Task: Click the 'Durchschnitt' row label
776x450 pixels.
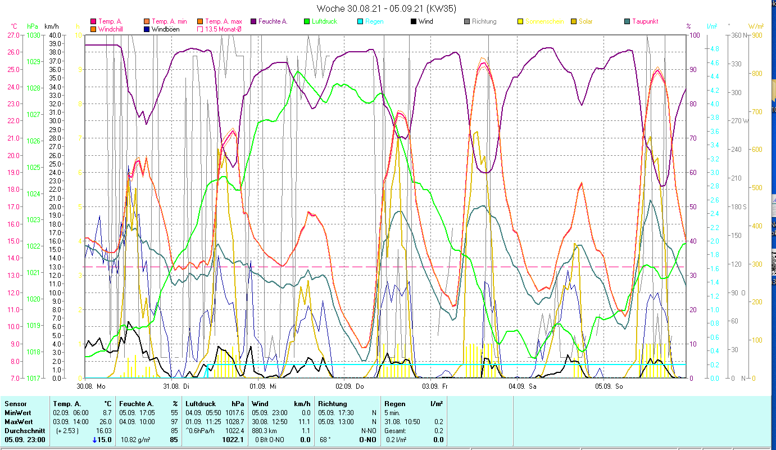Action: [x=24, y=431]
